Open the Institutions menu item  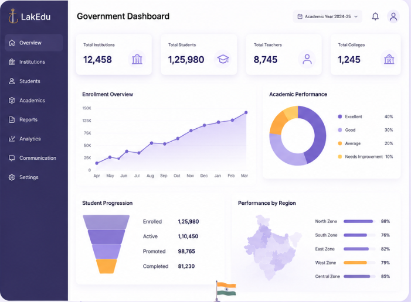click(x=34, y=62)
